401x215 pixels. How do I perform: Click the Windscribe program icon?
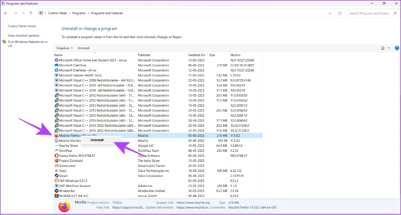56,191
